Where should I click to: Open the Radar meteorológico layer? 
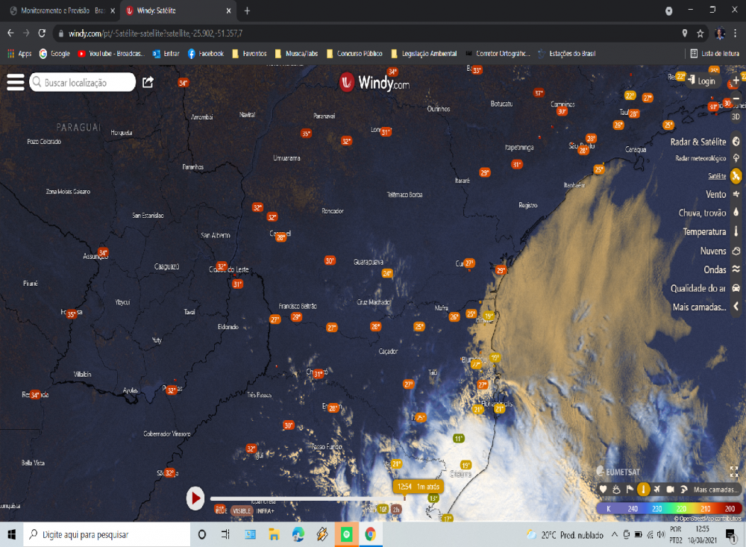[736, 158]
